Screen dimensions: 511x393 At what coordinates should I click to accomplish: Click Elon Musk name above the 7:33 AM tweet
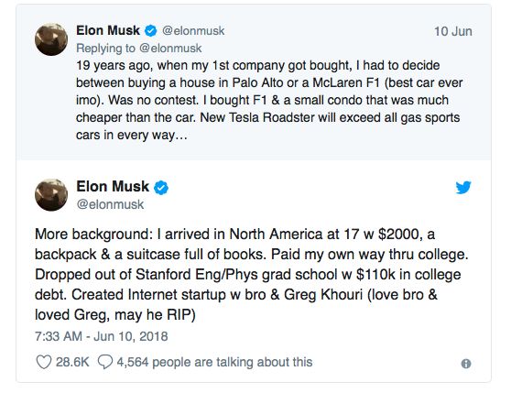(x=113, y=186)
